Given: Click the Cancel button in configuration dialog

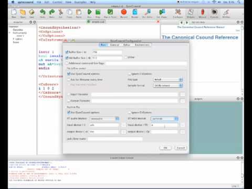Looking at the screenshot, I should [181, 148].
